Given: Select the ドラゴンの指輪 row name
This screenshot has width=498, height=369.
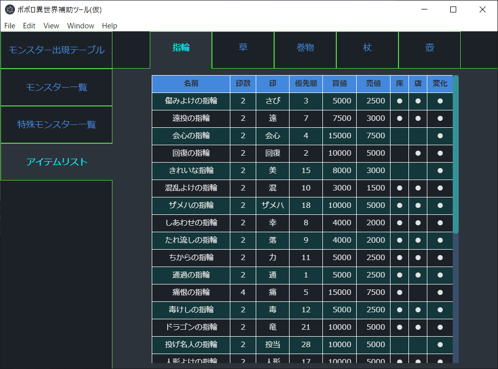Looking at the screenshot, I should pyautogui.click(x=191, y=327).
